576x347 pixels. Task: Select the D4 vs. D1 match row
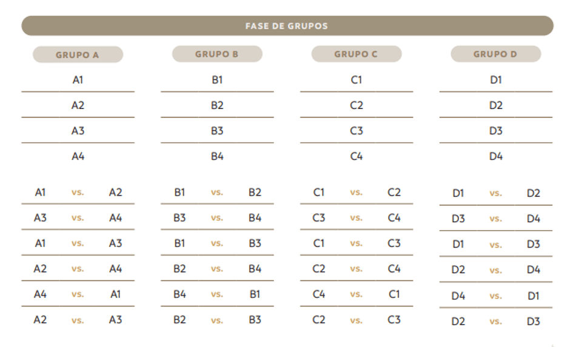[x=495, y=296]
